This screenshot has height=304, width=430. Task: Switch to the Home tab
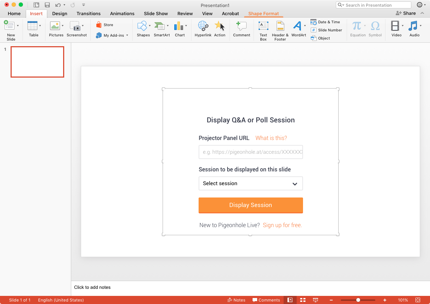pos(14,13)
